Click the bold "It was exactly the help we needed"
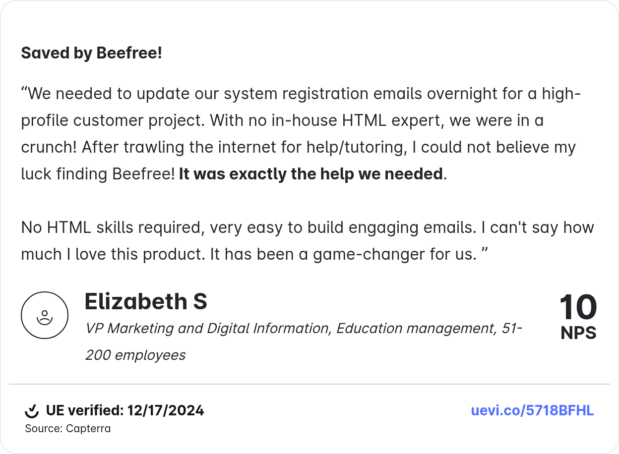Image resolution: width=619 pixels, height=454 pixels. click(311, 174)
